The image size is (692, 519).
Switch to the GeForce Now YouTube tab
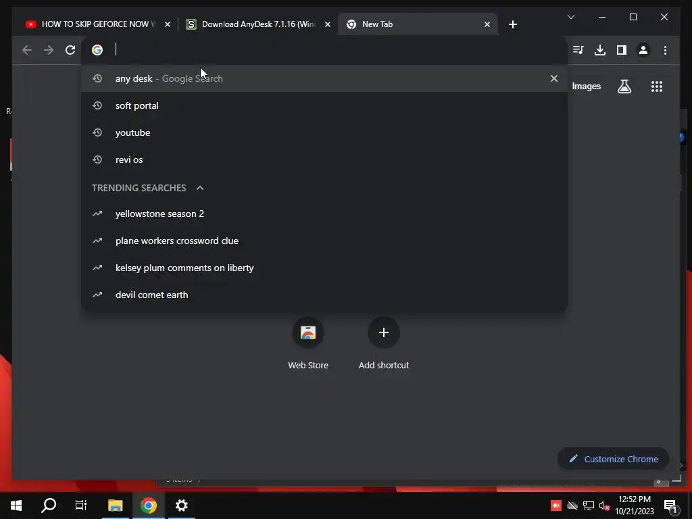(98, 24)
